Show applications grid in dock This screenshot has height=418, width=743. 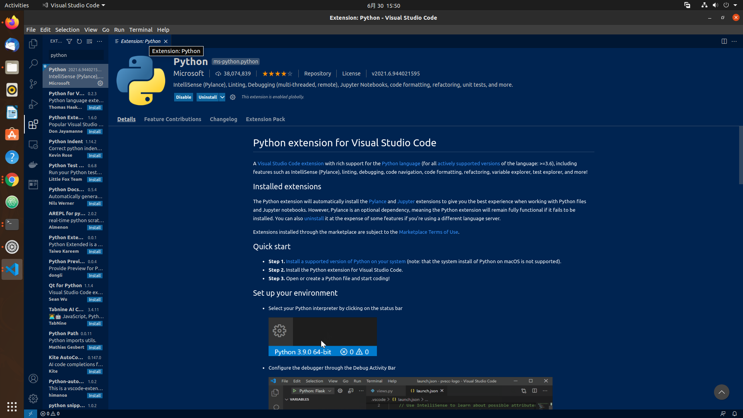point(12,406)
